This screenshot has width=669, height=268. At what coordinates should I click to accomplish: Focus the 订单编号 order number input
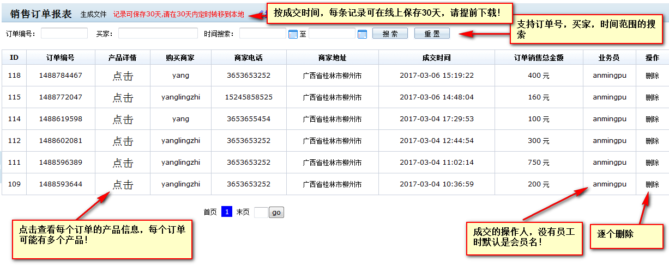pos(64,34)
